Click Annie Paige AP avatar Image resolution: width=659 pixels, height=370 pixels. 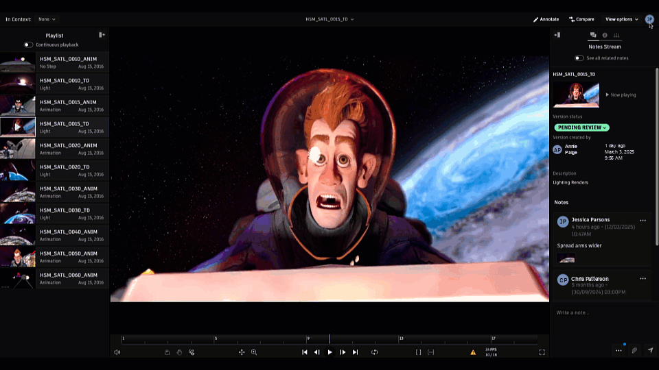pos(557,150)
